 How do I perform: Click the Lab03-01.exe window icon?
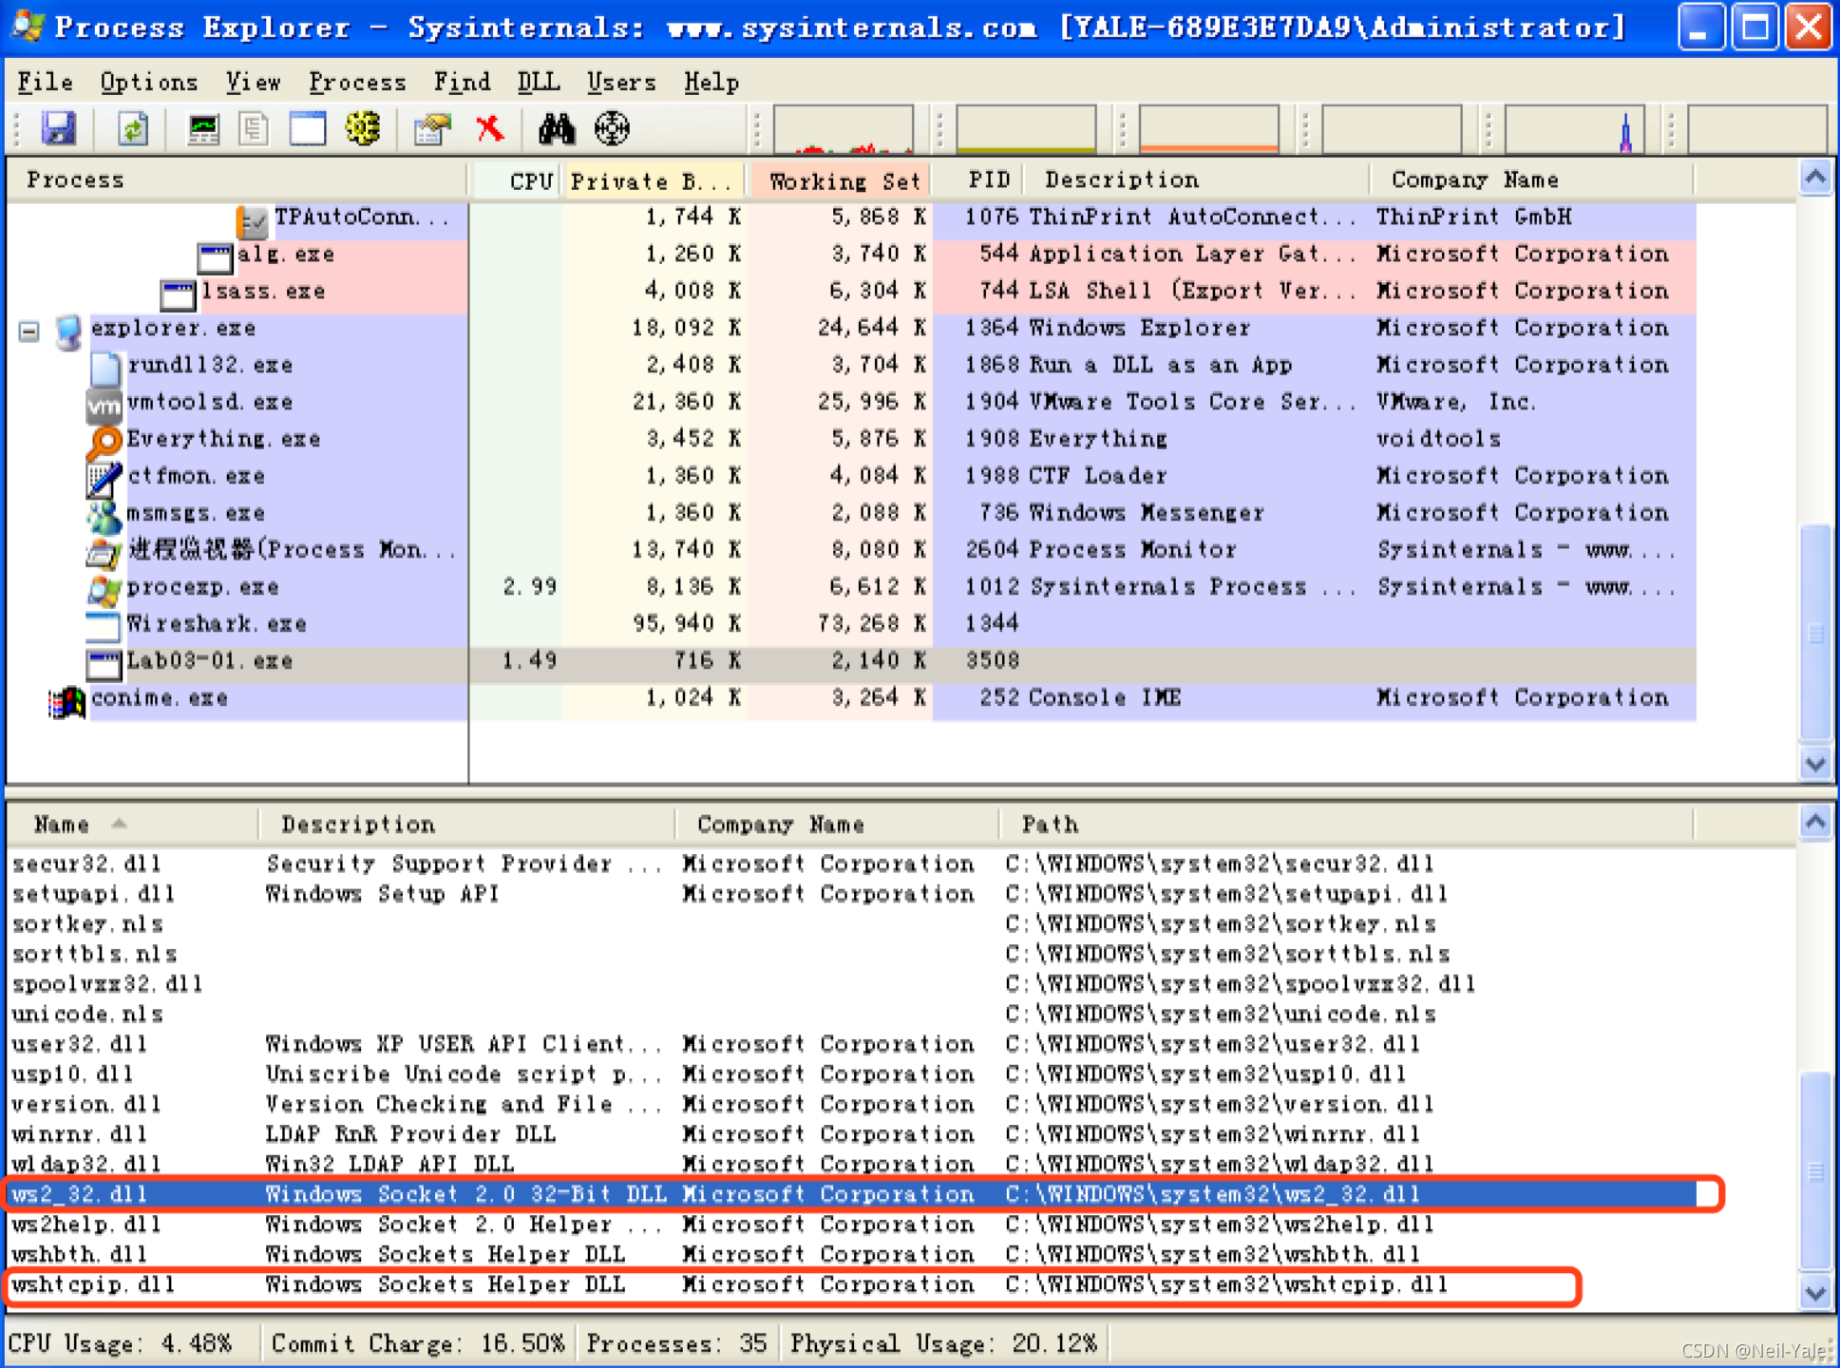click(104, 664)
